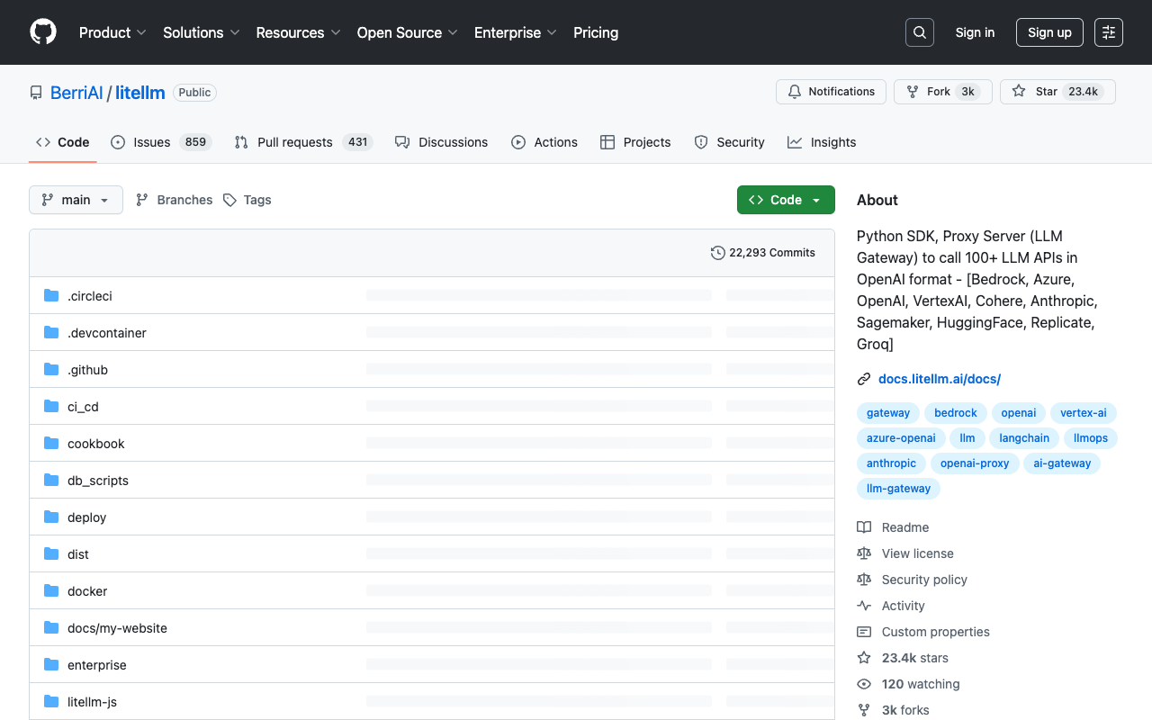The width and height of the screenshot is (1152, 720).
Task: Switch to the Discussions tab
Action: pyautogui.click(x=441, y=142)
